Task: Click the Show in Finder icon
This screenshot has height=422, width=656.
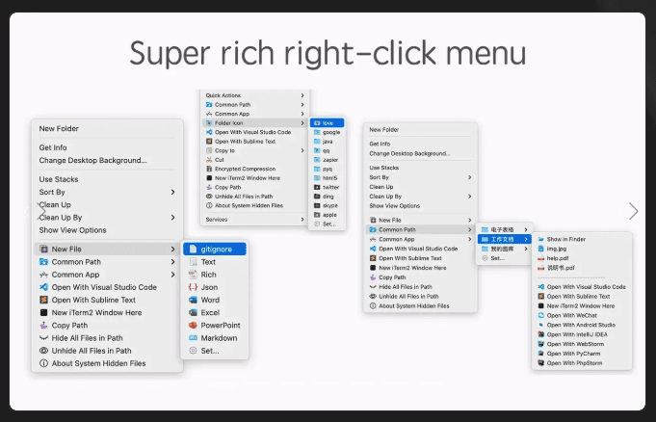Action: (541, 239)
